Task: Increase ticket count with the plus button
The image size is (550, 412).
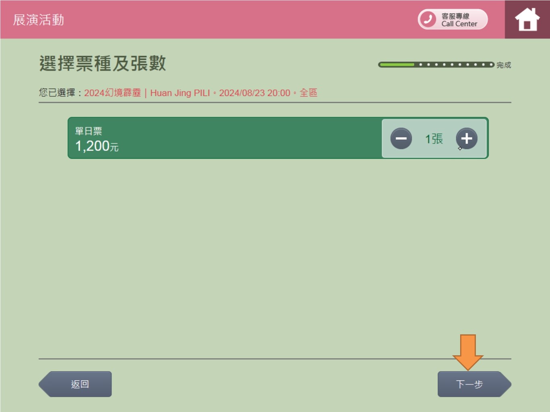Action: [x=467, y=138]
